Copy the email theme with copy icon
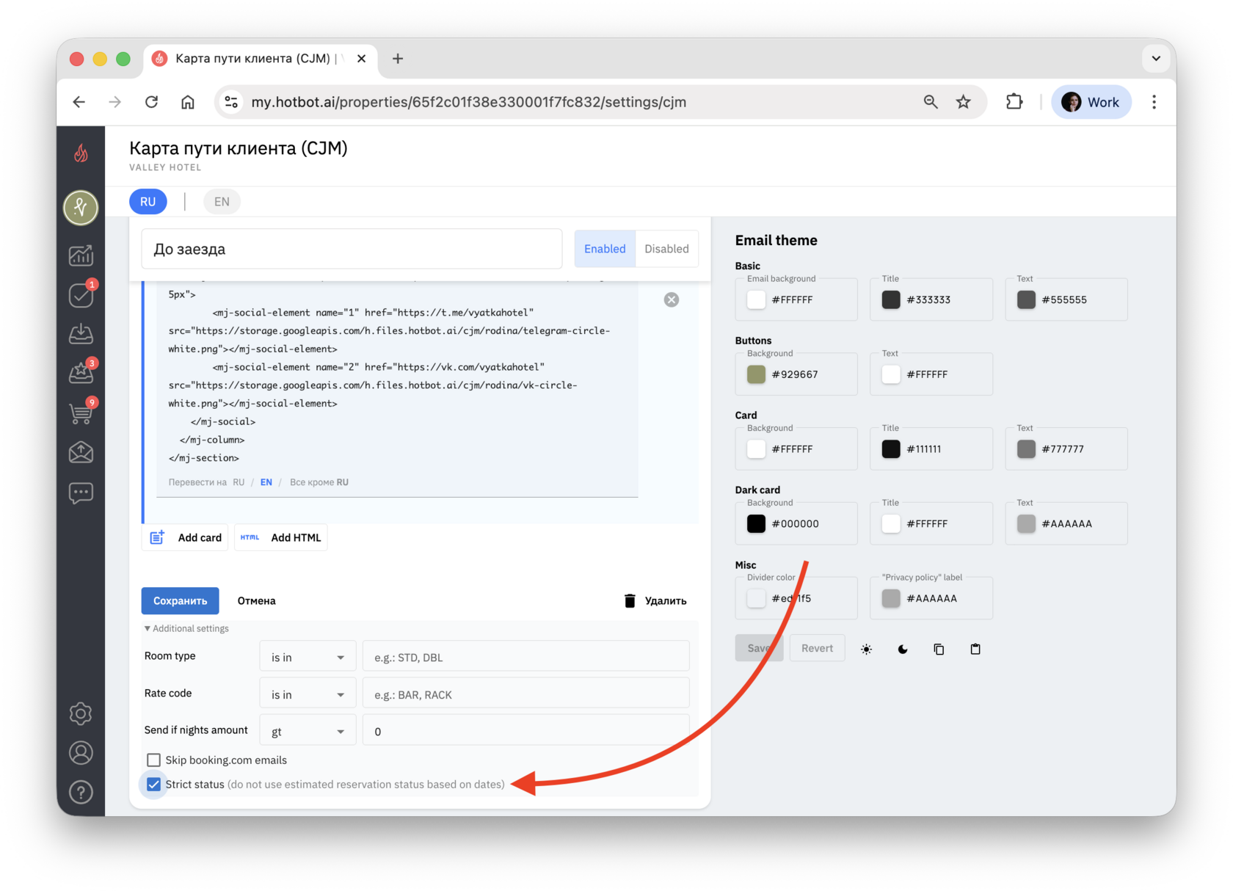 (x=939, y=649)
